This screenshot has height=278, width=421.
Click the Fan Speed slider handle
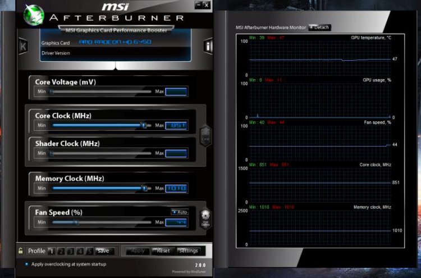(x=76, y=222)
